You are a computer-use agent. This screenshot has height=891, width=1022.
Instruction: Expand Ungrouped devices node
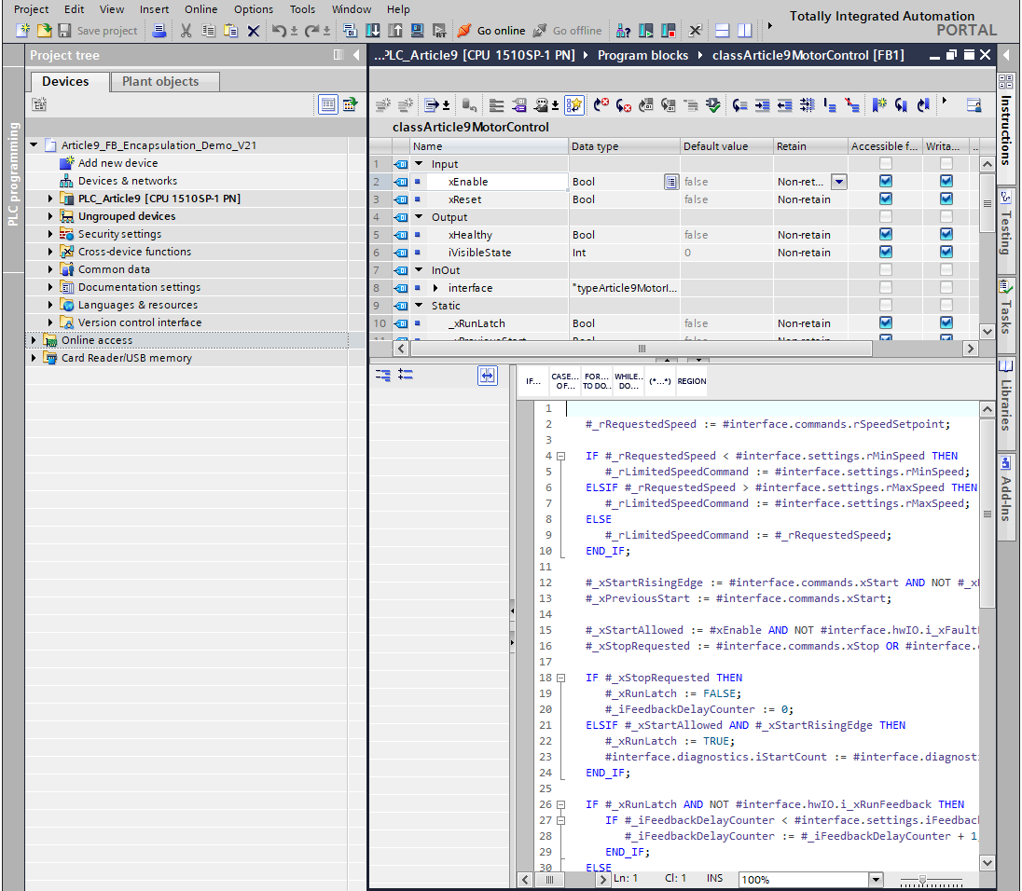point(50,216)
